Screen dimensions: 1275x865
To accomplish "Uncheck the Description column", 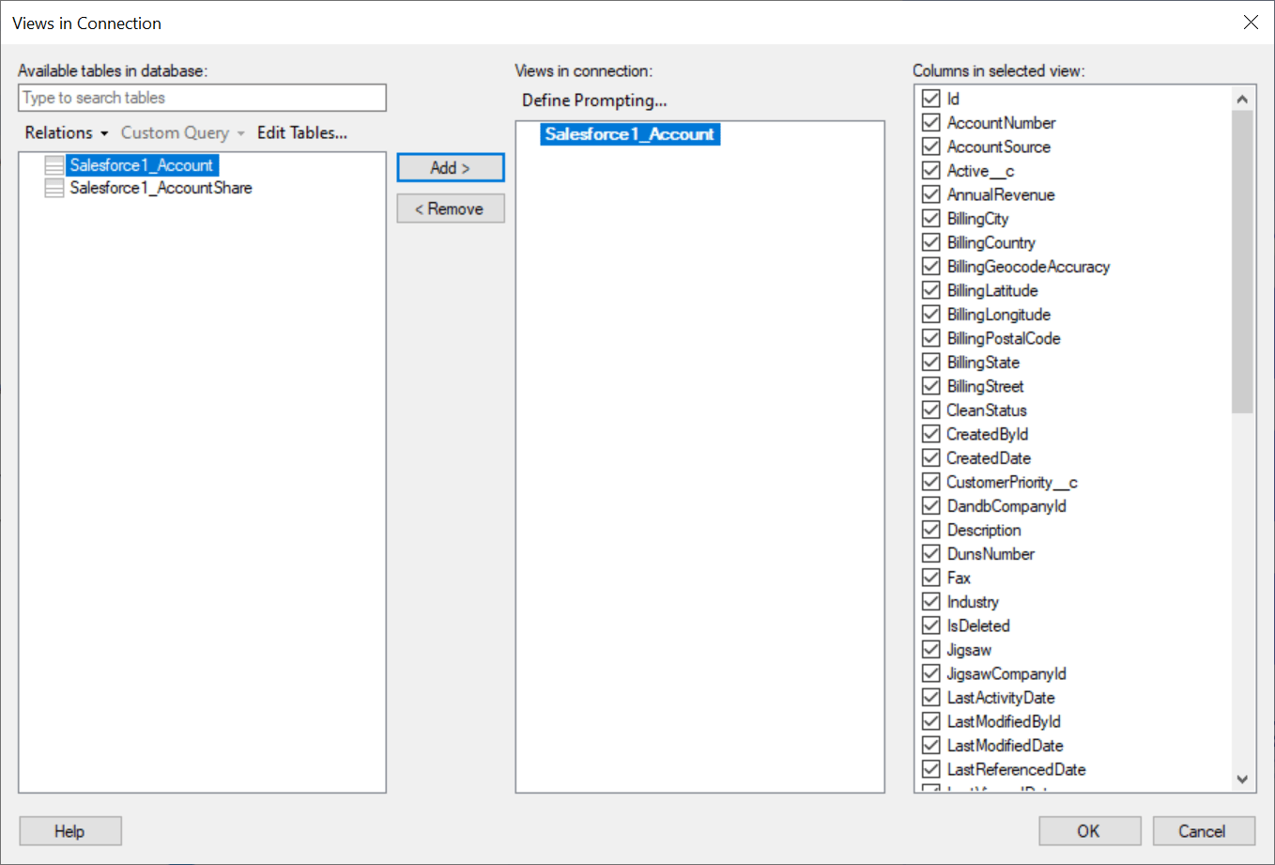I will coord(930,529).
